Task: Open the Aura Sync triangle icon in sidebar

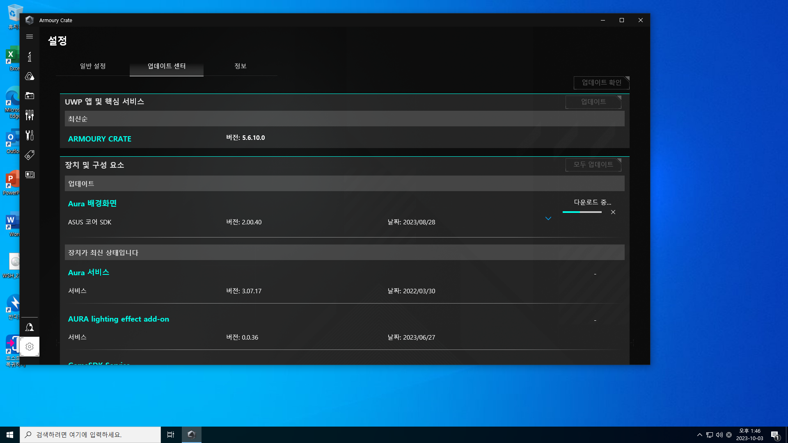Action: point(30,76)
